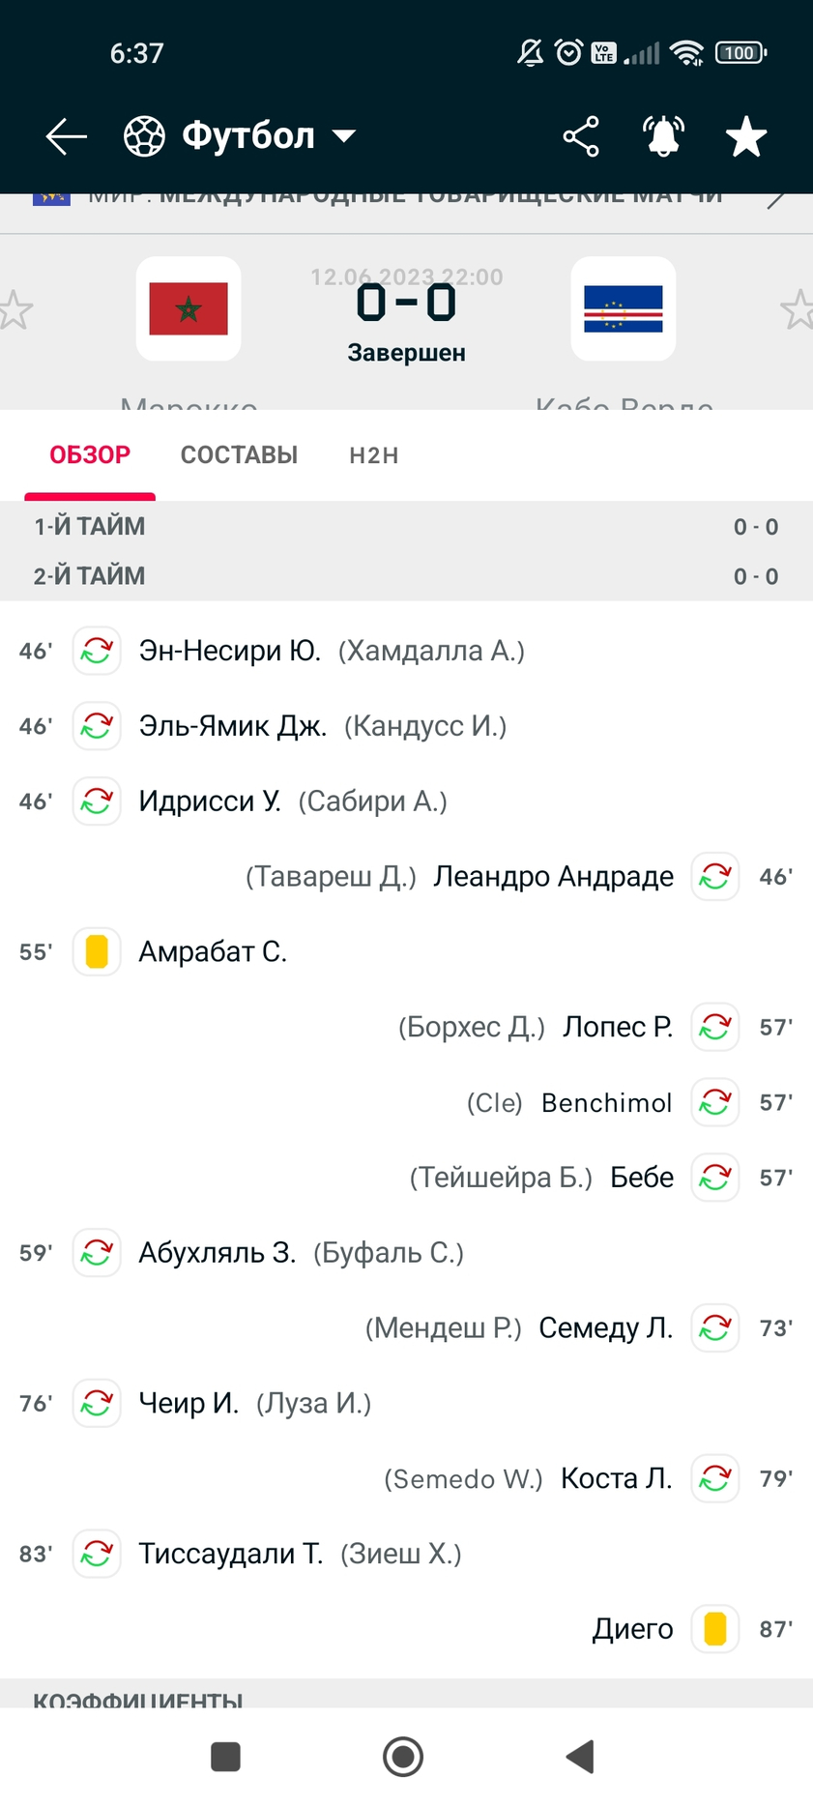Image resolution: width=813 pixels, height=1806 pixels.
Task: Tap Android home navigation button
Action: (x=403, y=1757)
